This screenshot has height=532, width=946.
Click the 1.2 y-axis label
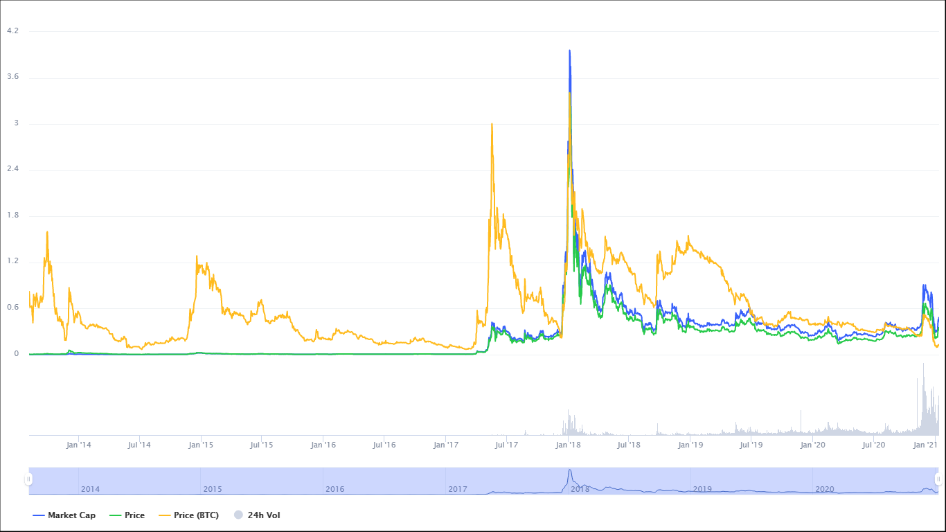[x=12, y=262]
